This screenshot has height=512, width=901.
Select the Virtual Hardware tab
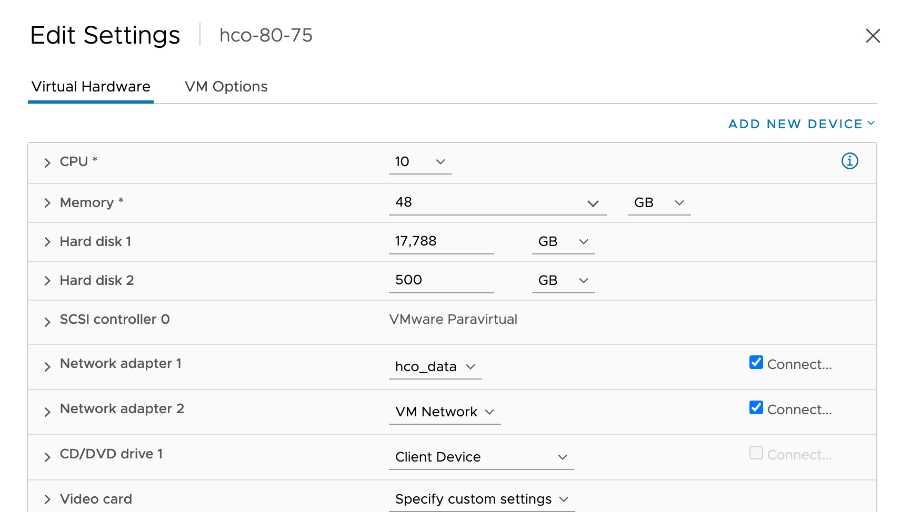tap(90, 86)
